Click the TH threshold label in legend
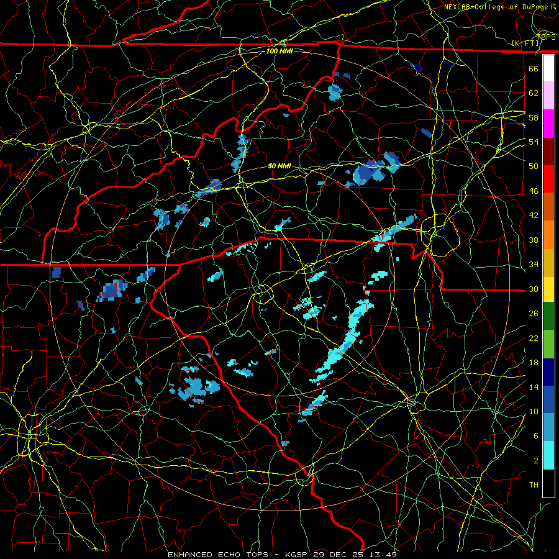 coord(534,485)
